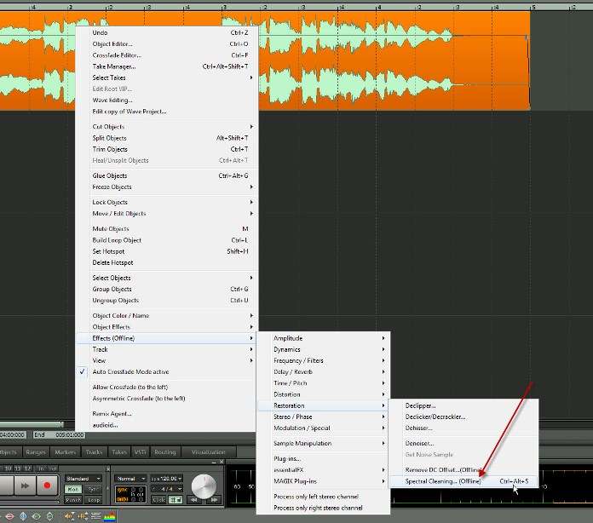Screen dimensions: 593x523
Task: Click marker button 10
Action: [8, 468]
